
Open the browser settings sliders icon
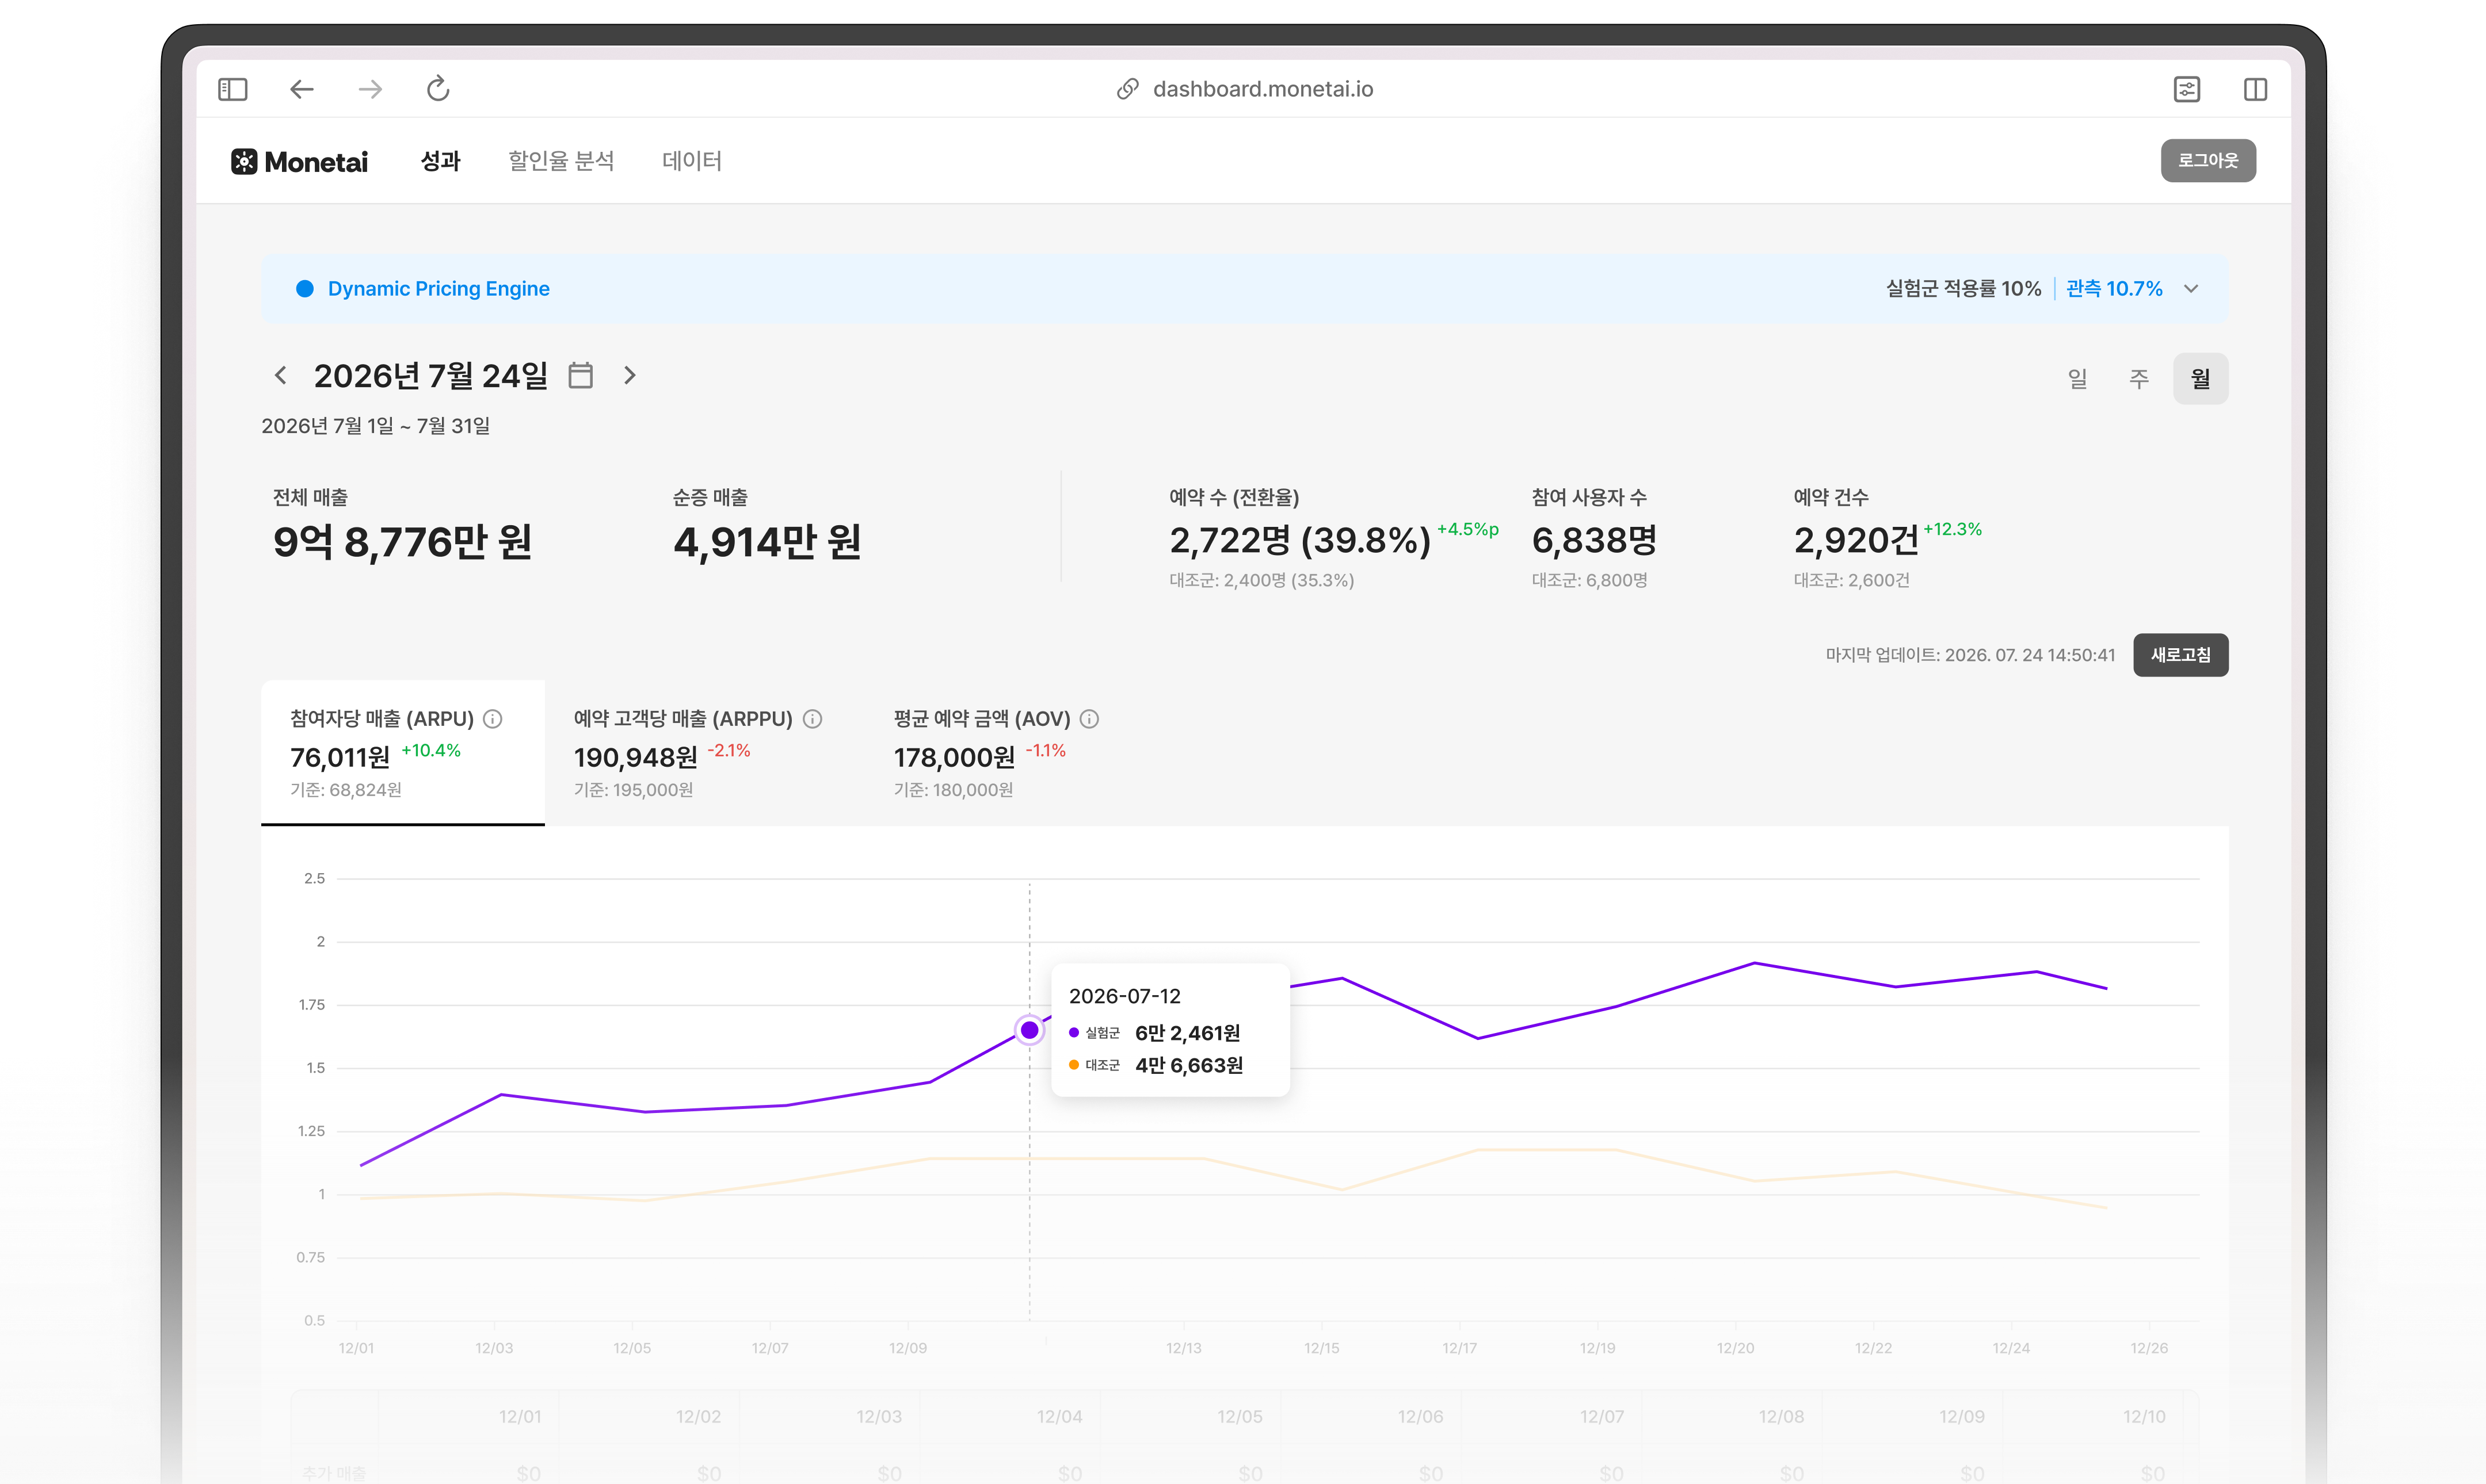tap(2187, 89)
